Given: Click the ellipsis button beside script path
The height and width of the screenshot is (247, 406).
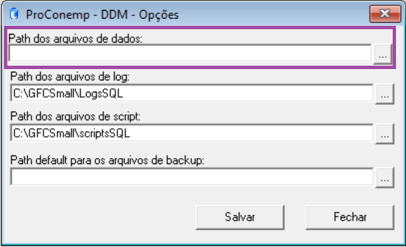Looking at the screenshot, I should [385, 133].
